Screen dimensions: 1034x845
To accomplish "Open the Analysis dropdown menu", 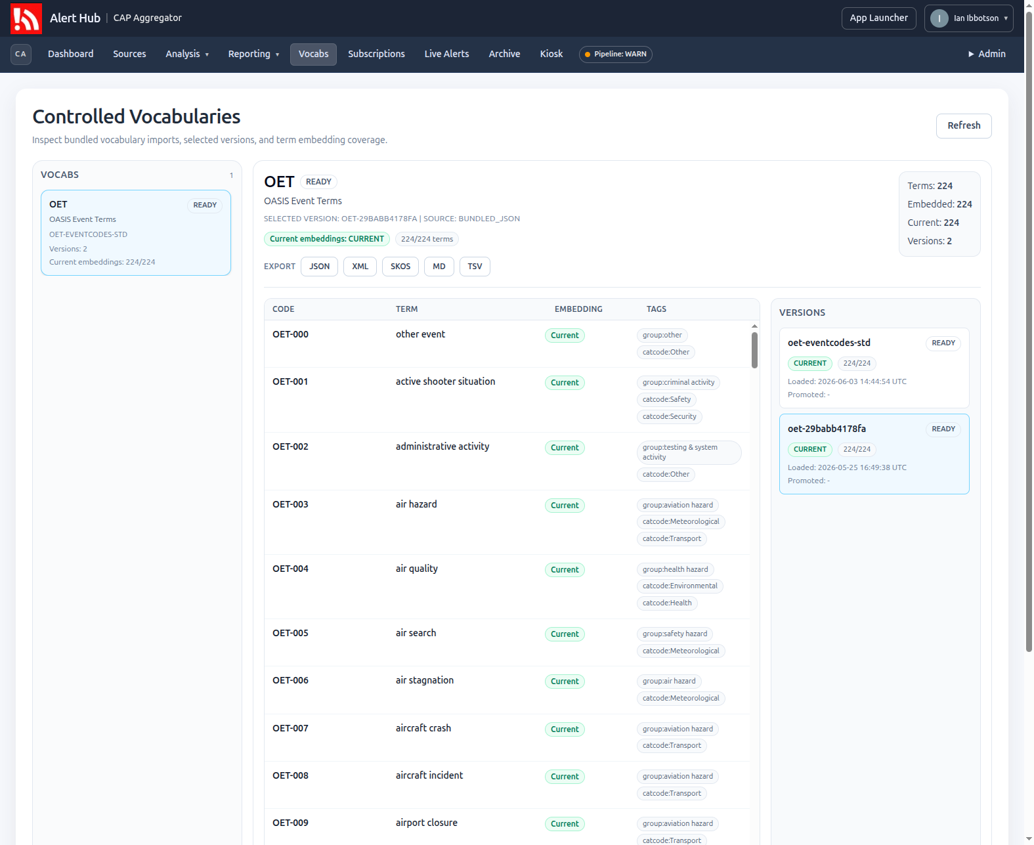I will click(x=187, y=54).
